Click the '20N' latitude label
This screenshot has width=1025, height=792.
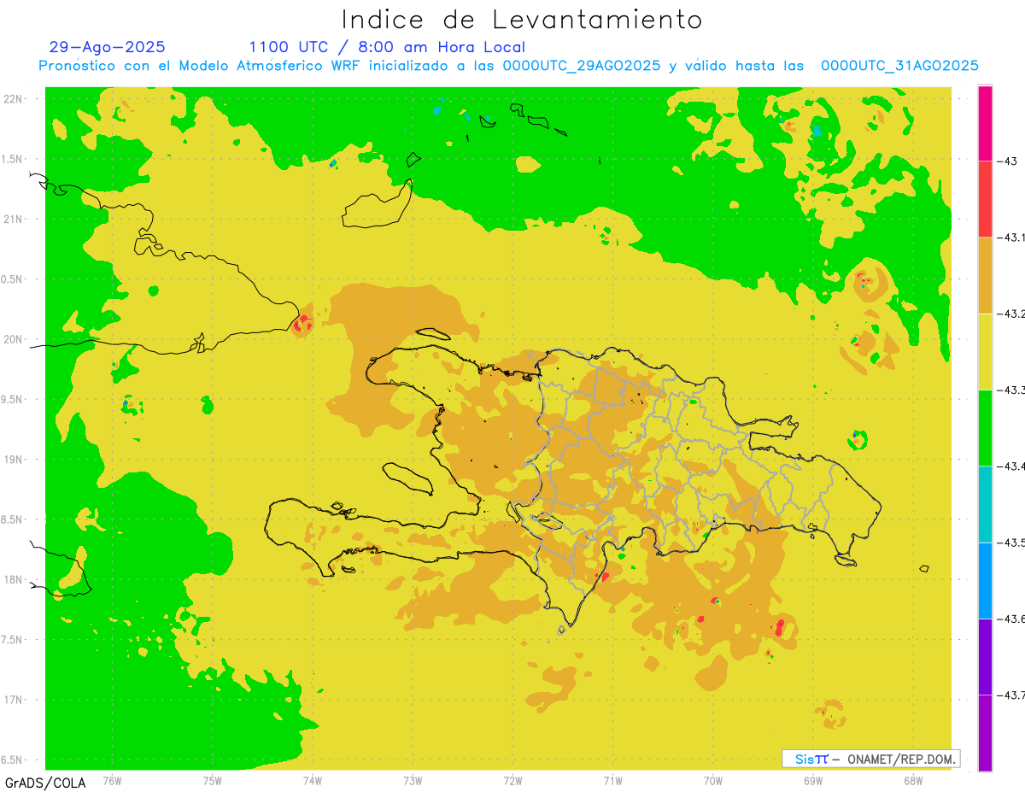(15, 339)
